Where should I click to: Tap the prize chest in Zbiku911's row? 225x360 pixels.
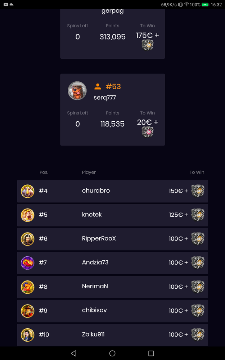tap(198, 334)
